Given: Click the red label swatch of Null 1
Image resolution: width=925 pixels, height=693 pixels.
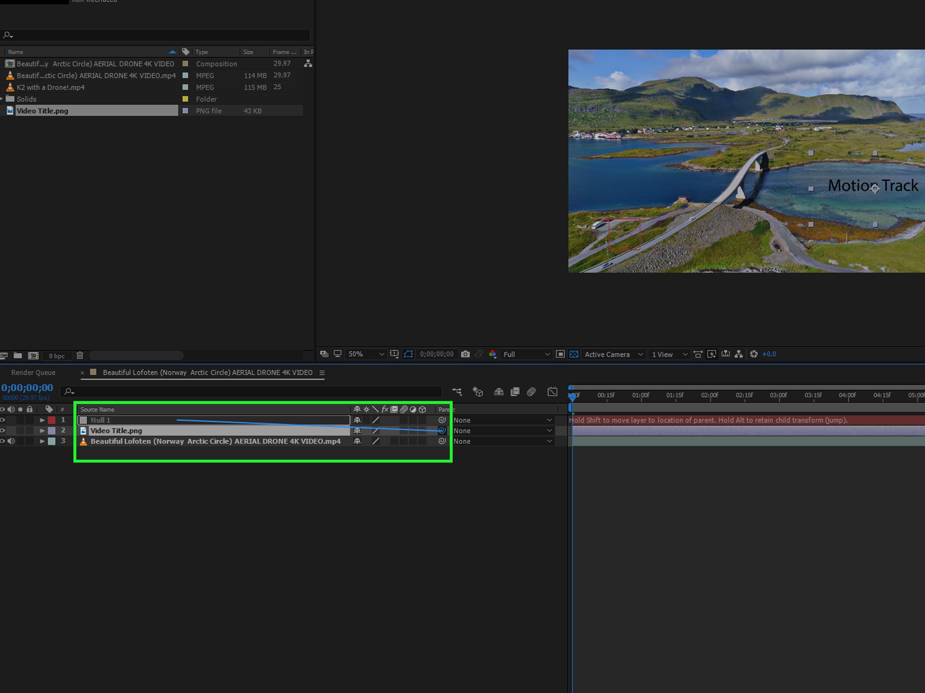Looking at the screenshot, I should [51, 420].
